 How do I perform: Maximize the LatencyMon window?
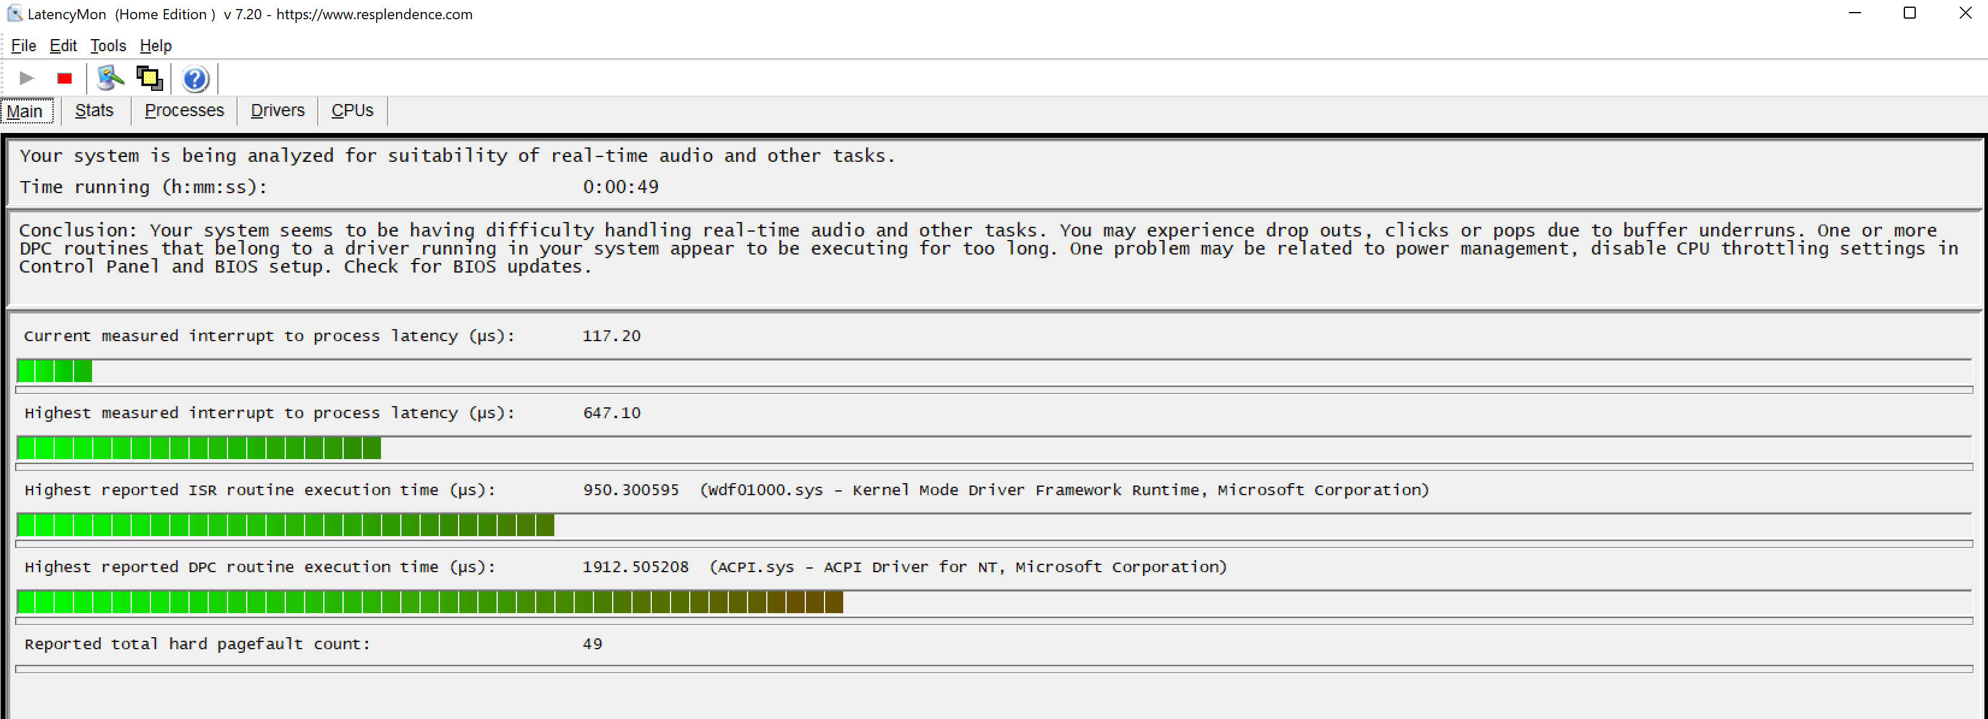[x=1909, y=13]
